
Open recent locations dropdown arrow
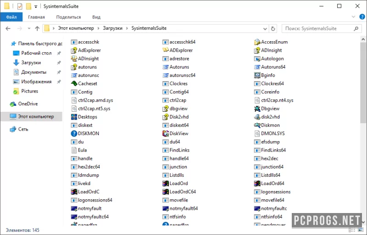pyautogui.click(x=29, y=28)
